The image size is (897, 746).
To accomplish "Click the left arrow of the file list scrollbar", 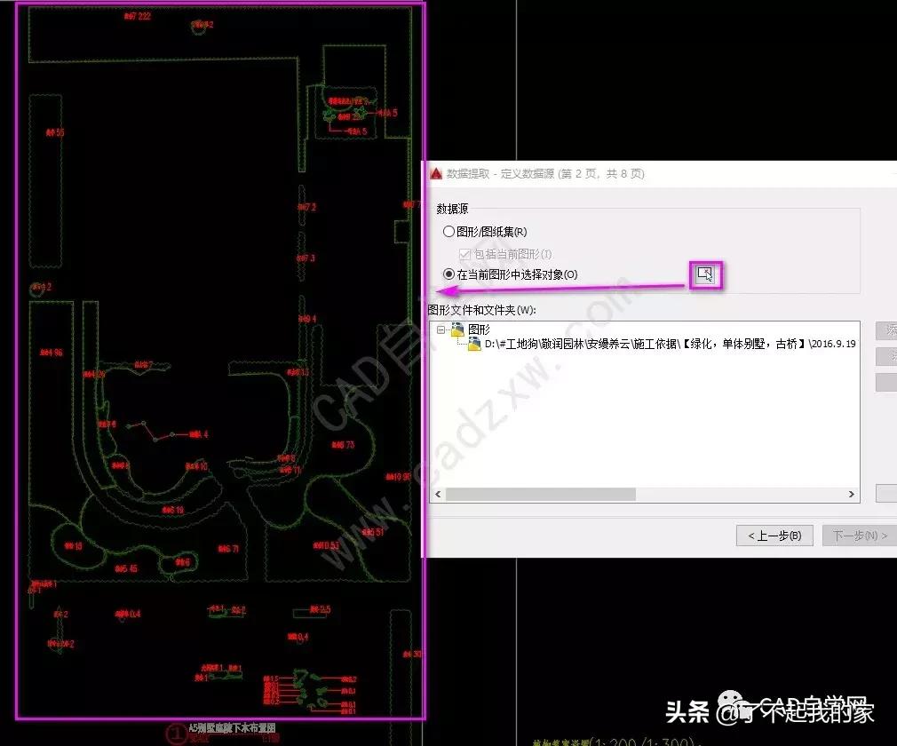I will click(x=435, y=494).
